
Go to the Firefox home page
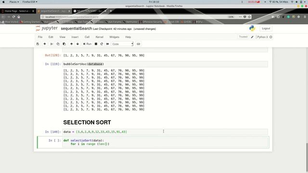[19, 17]
